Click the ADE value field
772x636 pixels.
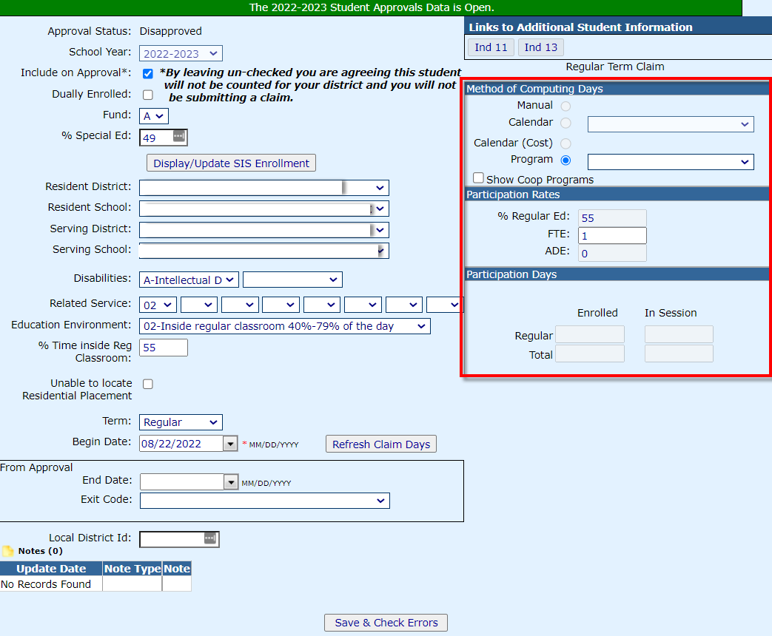point(612,254)
